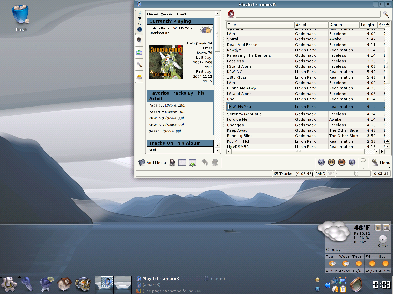Viewport: 393px width, 294px height.
Task: Click the volume slider handle
Action: click(363, 161)
